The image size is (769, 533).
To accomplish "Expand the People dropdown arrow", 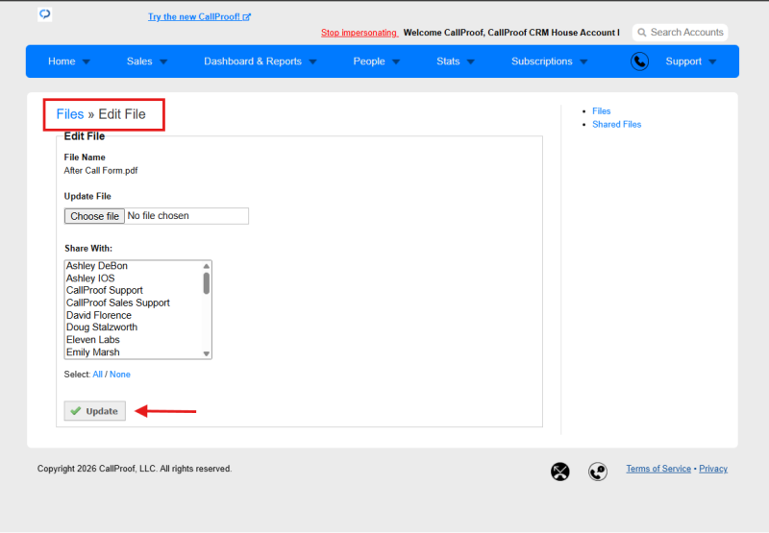I will [x=396, y=61].
